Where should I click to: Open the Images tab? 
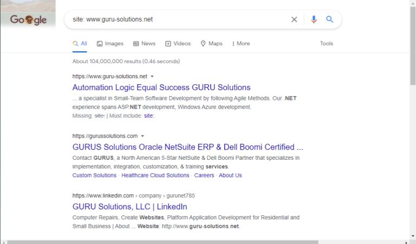110,44
